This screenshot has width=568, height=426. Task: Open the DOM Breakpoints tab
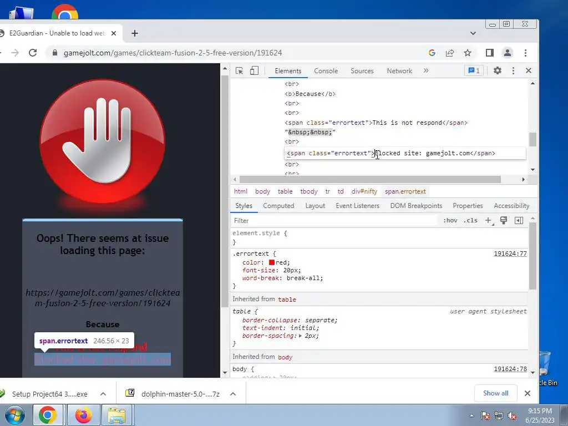tap(416, 206)
